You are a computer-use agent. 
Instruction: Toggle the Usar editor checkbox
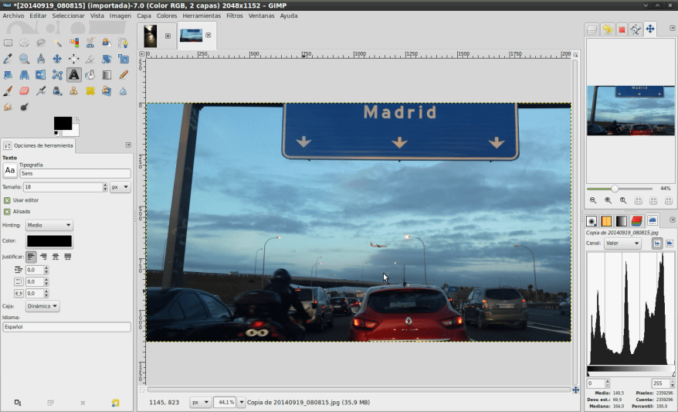pos(7,200)
